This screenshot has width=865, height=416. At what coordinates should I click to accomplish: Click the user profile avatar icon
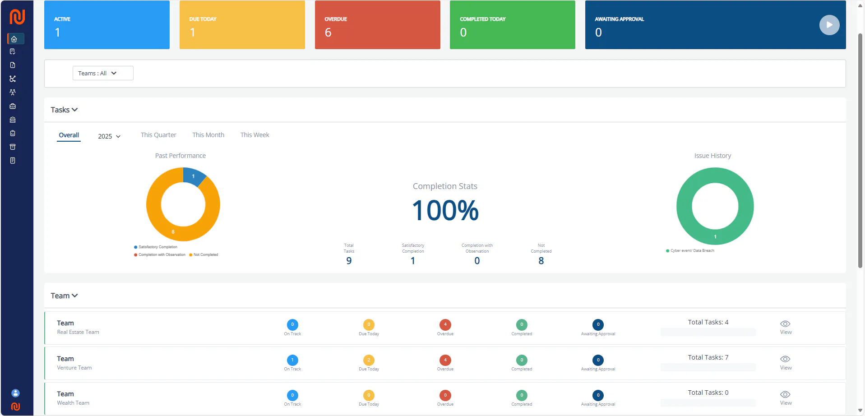15,393
